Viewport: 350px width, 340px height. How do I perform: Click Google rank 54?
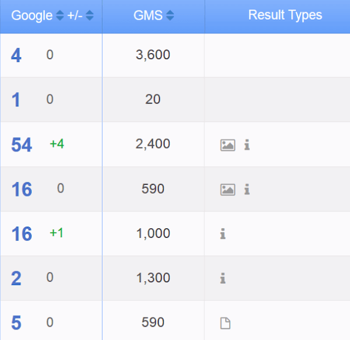[x=22, y=145]
